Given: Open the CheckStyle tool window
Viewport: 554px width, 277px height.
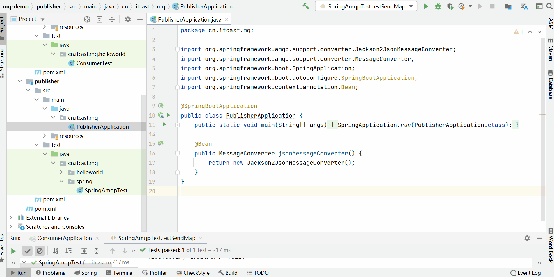Looking at the screenshot, I should (193, 273).
